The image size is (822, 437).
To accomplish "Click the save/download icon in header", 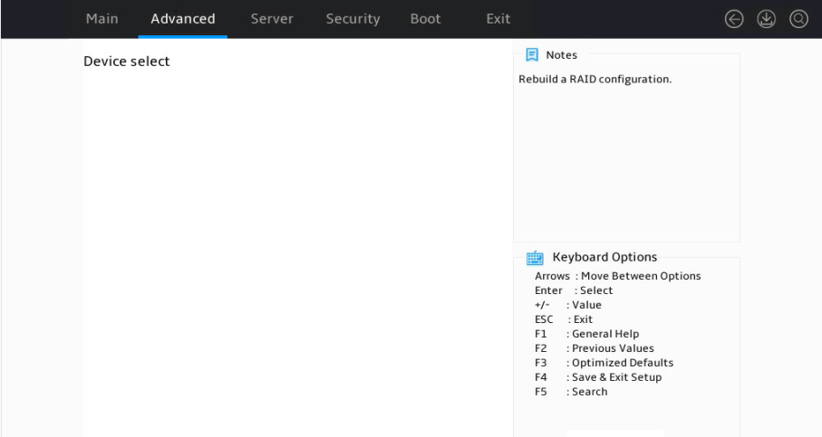I will pos(767,19).
